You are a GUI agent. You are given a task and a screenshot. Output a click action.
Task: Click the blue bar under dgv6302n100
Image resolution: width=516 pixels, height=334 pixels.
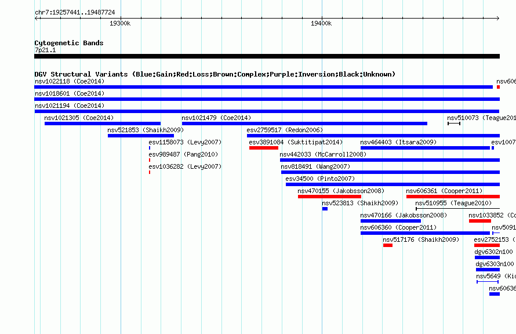click(487, 257)
